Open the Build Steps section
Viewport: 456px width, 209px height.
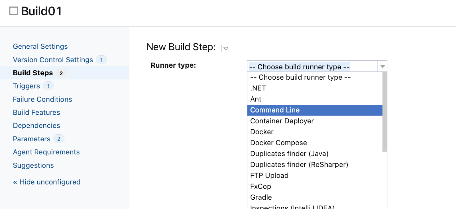coord(33,73)
